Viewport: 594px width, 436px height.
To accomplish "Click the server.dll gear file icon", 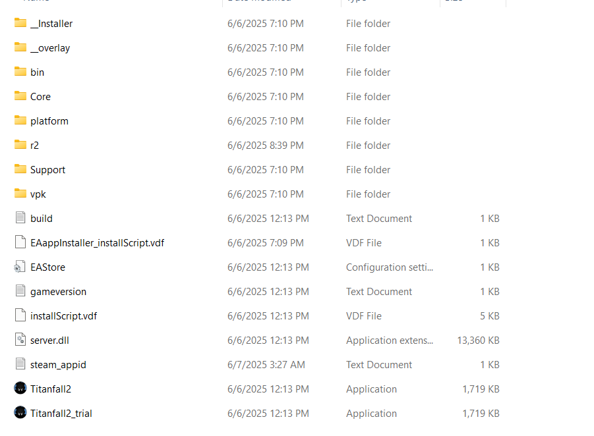I will (20, 339).
